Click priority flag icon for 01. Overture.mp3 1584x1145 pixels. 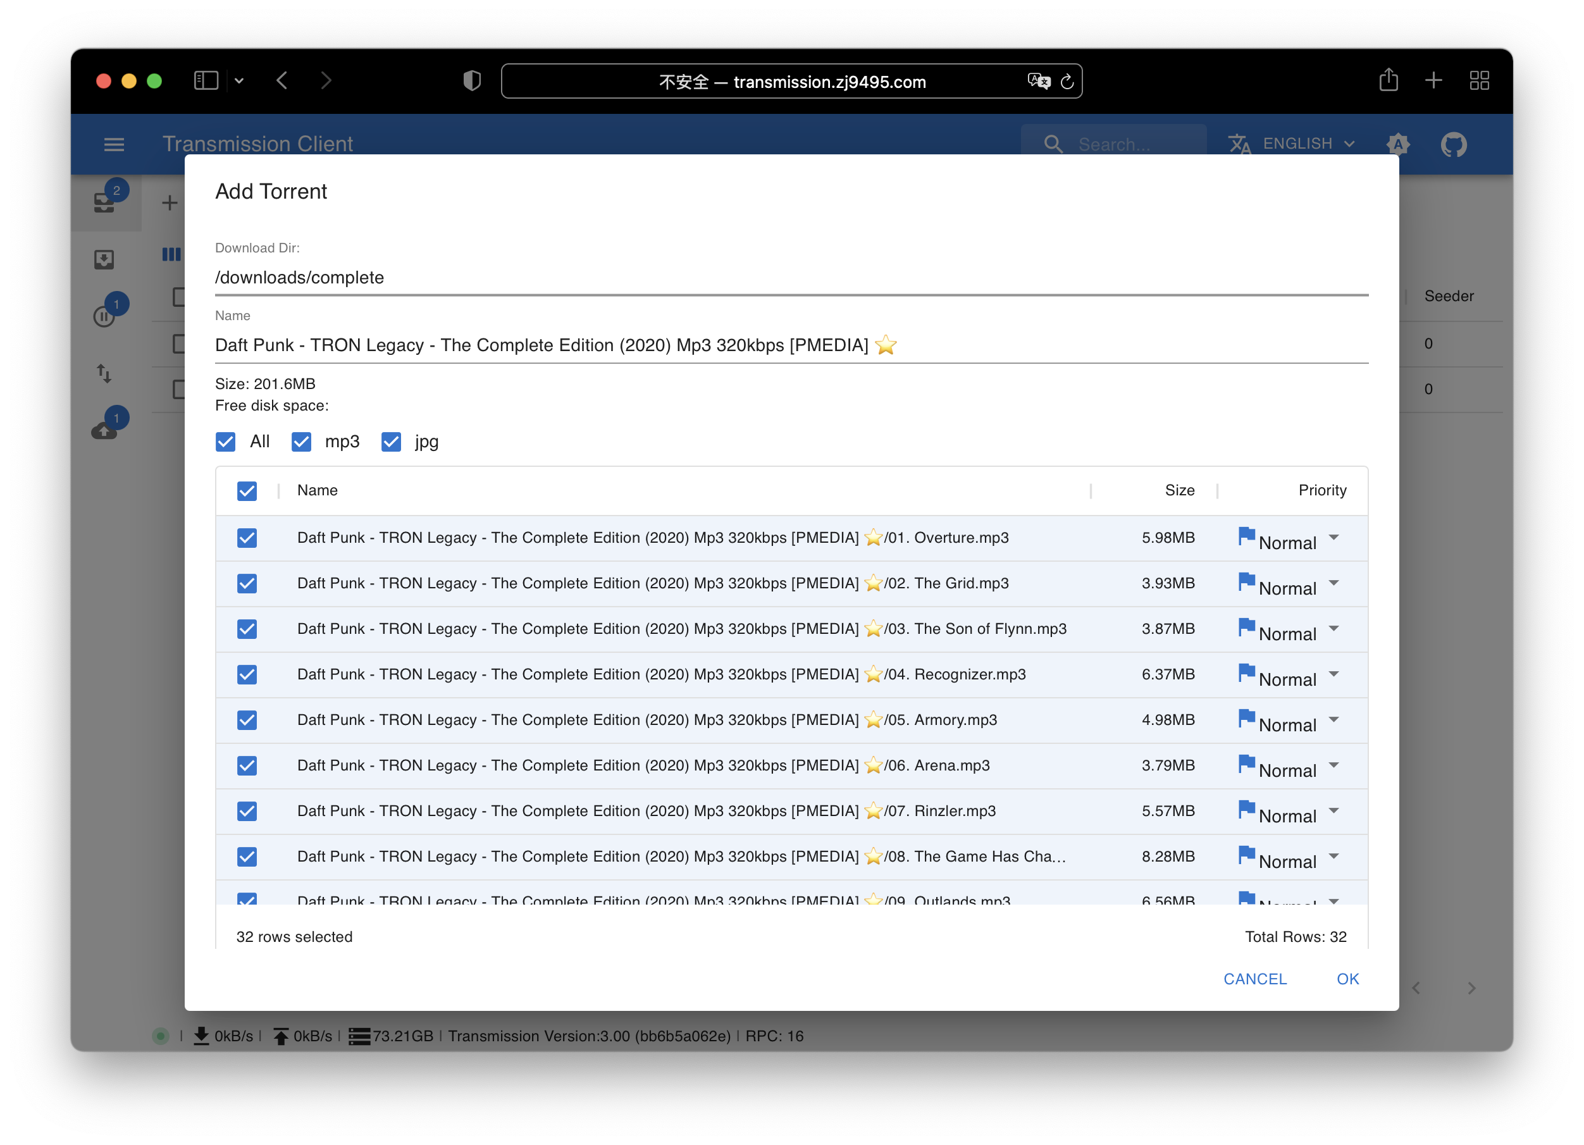coord(1246,536)
